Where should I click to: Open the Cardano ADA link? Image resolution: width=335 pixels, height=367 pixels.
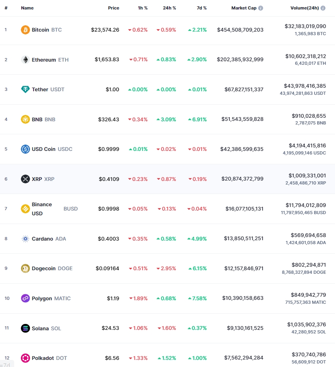(x=49, y=239)
